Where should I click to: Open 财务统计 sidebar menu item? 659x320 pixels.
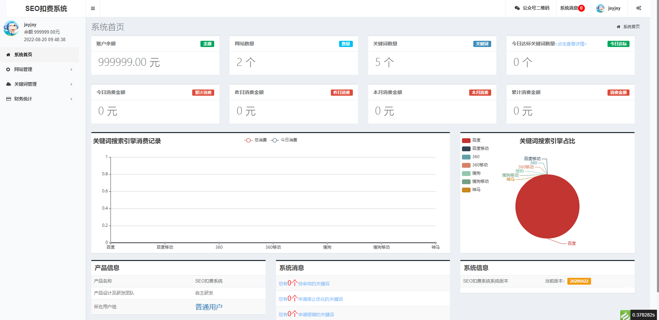pyautogui.click(x=39, y=99)
